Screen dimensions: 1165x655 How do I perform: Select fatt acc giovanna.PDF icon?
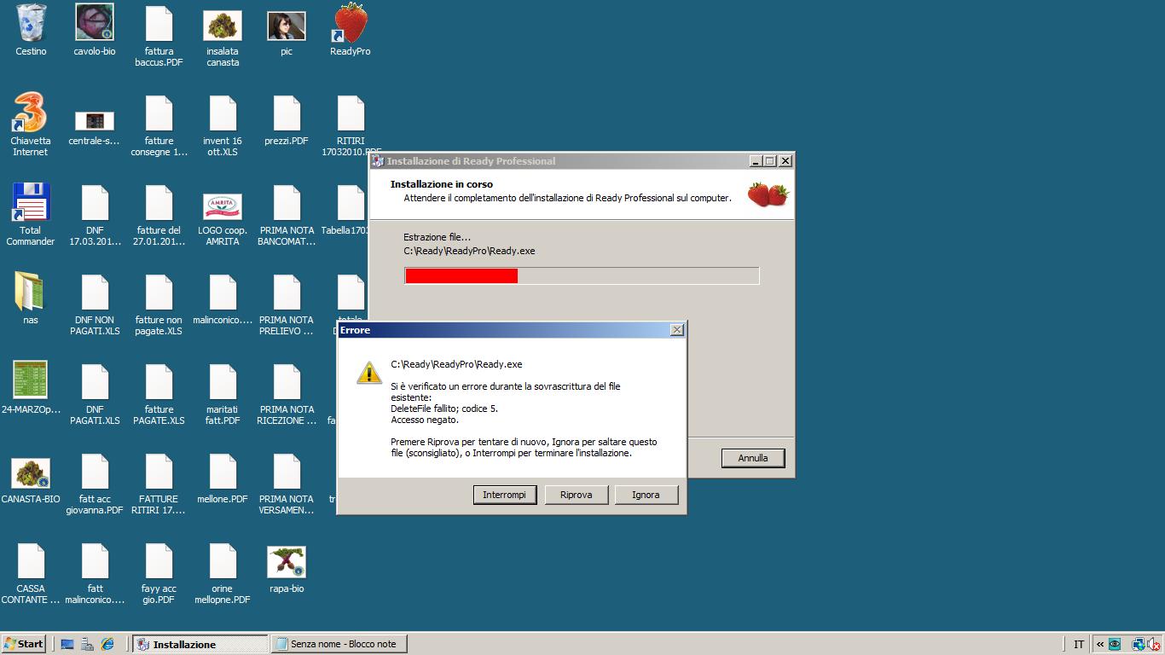[95, 471]
